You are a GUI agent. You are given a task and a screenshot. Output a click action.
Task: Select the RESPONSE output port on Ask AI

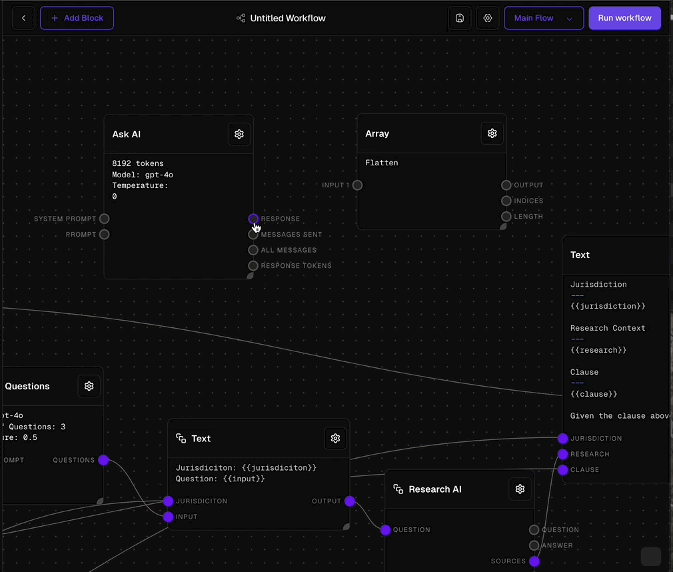coord(253,219)
